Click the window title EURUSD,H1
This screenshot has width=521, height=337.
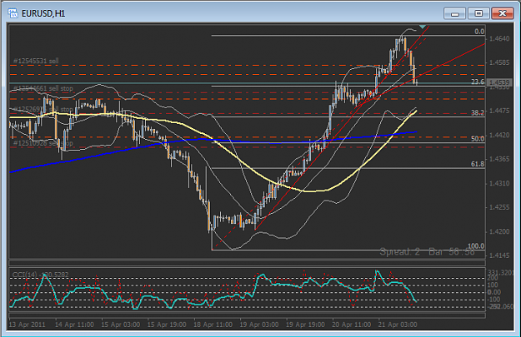pyautogui.click(x=43, y=13)
